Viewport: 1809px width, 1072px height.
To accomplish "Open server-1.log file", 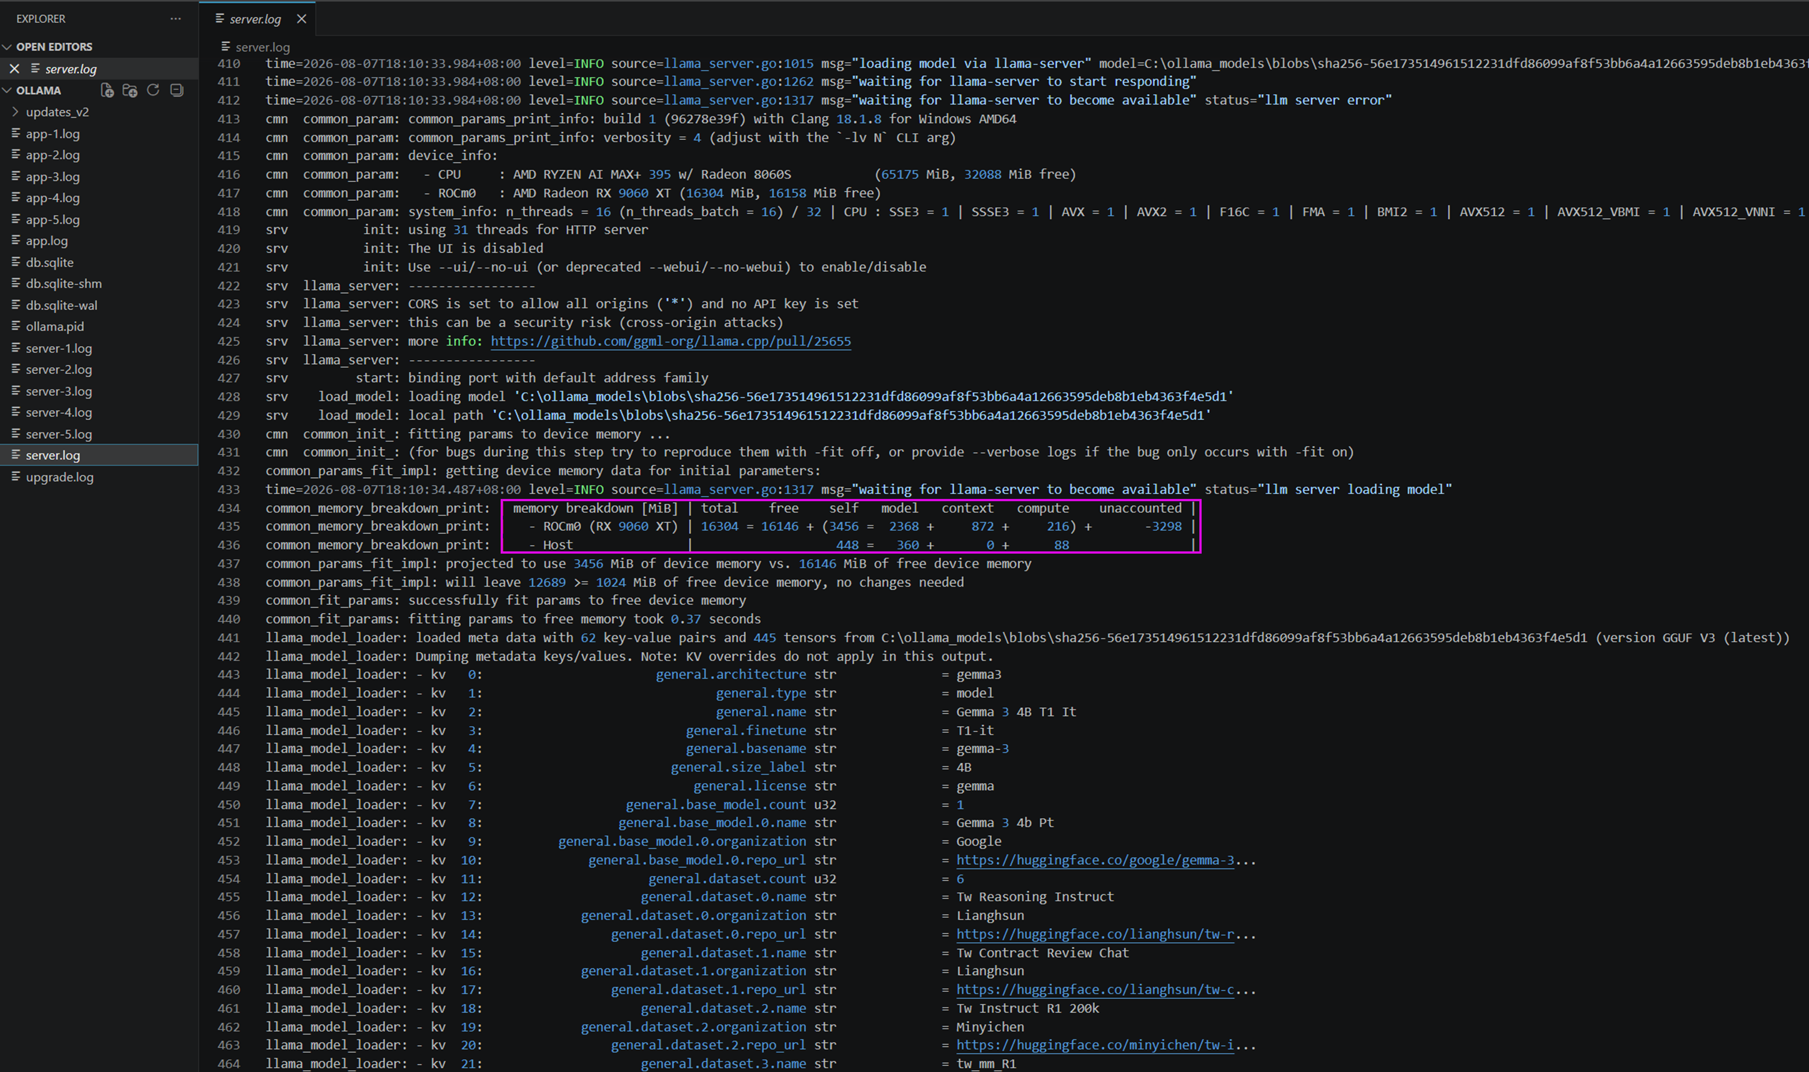I will pos(58,348).
